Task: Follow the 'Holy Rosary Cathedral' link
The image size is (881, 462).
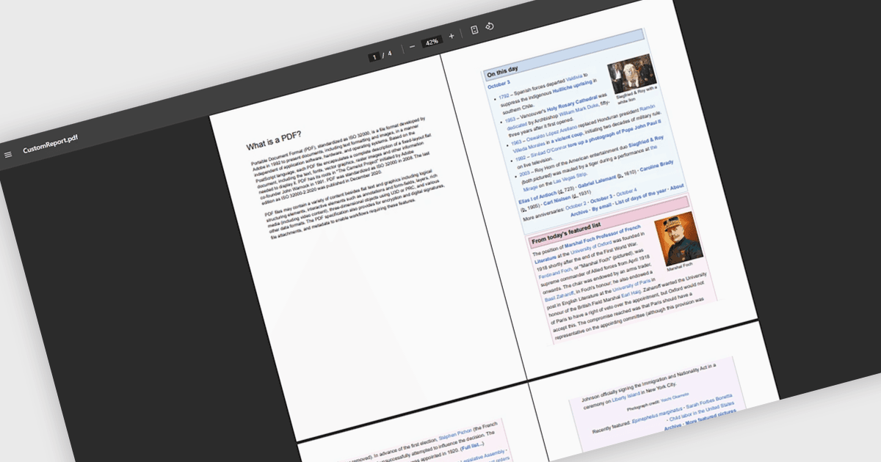Action: [573, 103]
